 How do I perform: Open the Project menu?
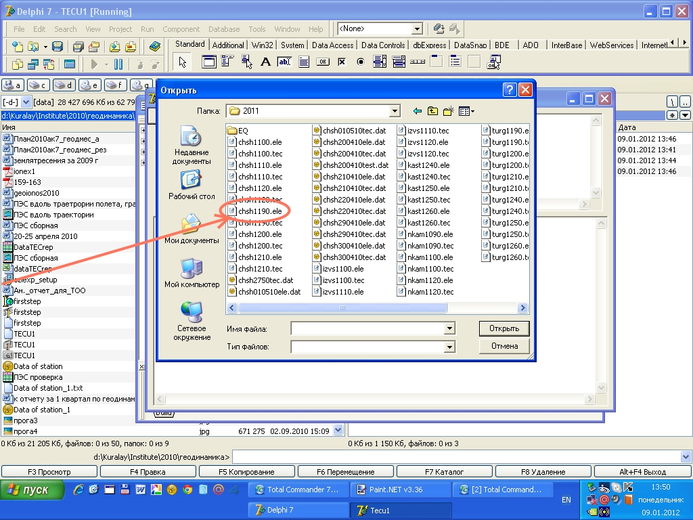pos(120,29)
